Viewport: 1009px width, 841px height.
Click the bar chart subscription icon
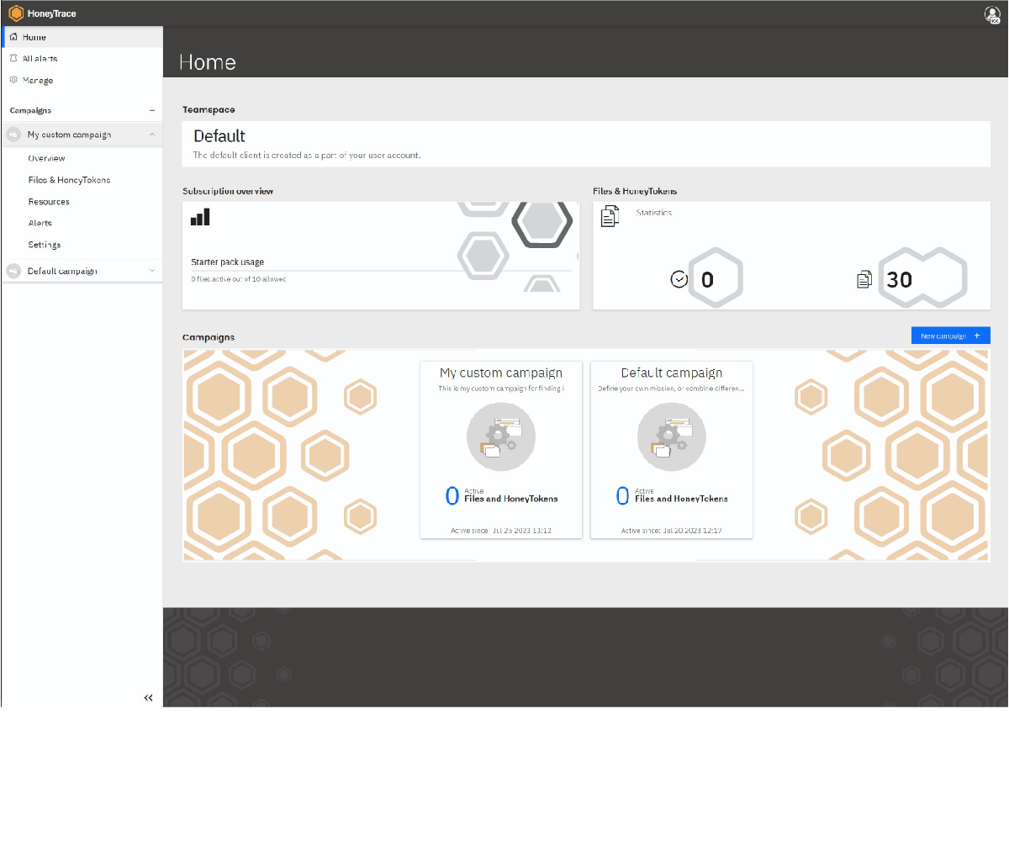[x=200, y=217]
